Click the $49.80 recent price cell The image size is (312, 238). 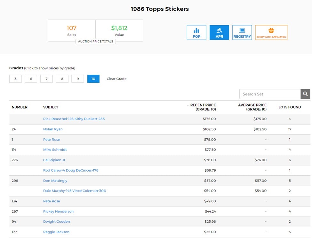(x=210, y=201)
